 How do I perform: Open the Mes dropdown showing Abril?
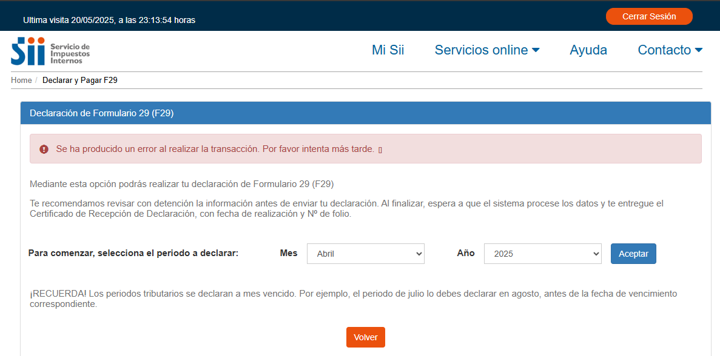(x=366, y=254)
